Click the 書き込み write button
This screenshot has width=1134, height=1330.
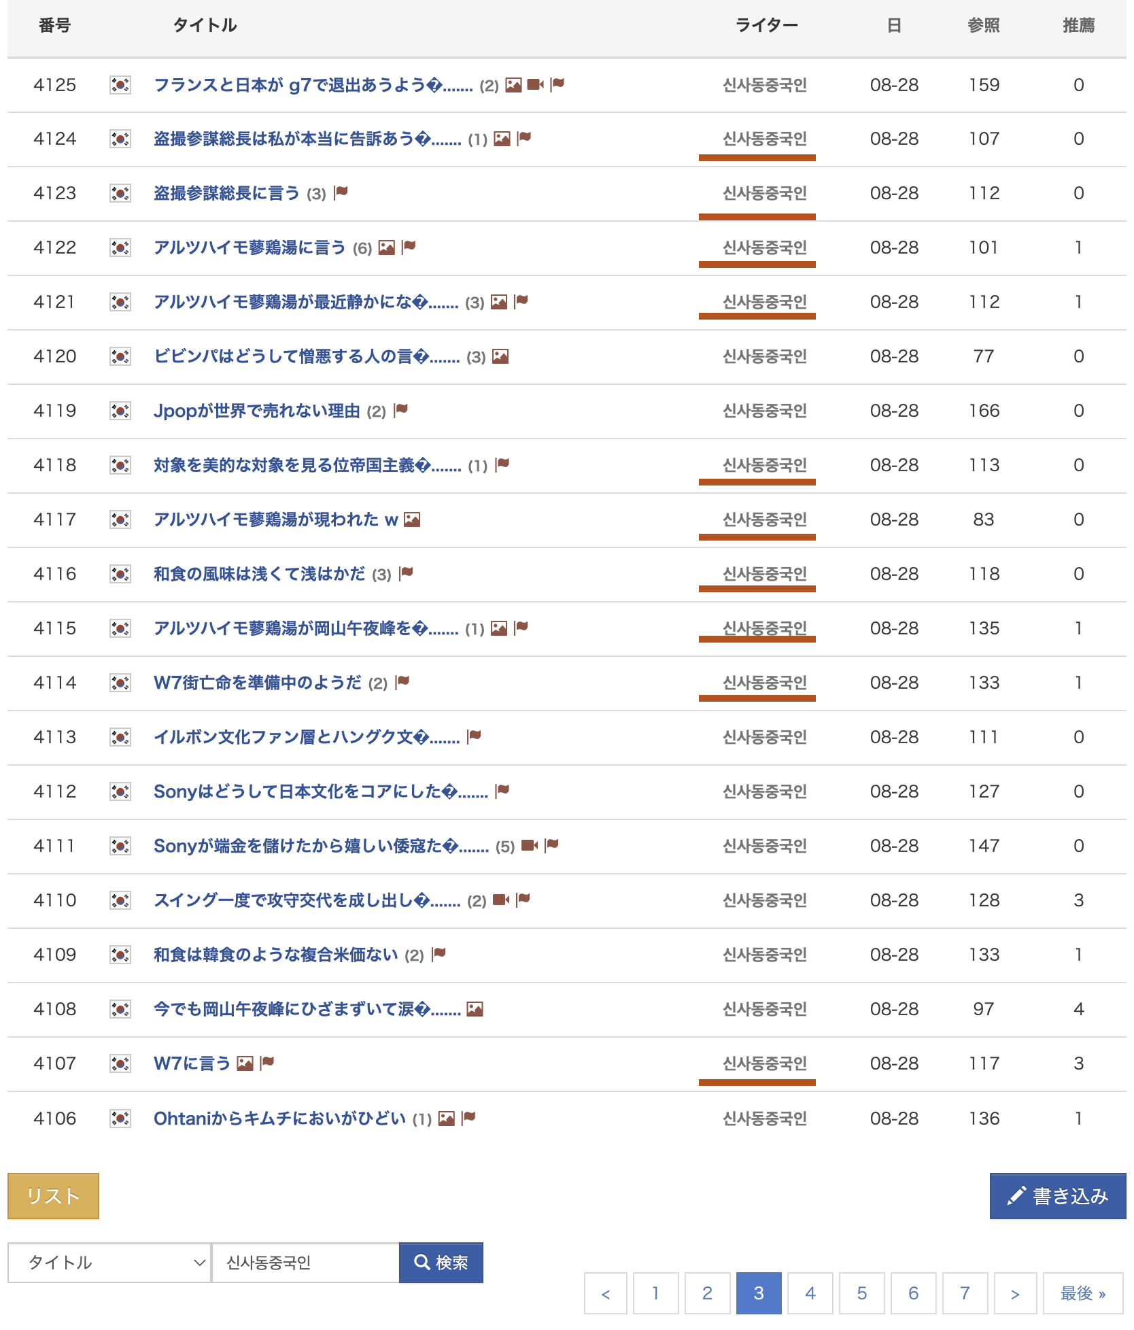[x=1057, y=1196]
